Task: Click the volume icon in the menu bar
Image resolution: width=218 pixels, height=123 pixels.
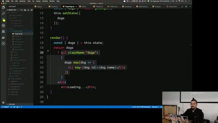Action: 183,1
